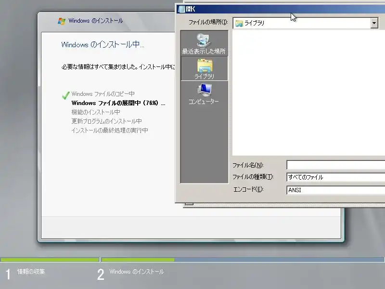Focus the file name (ファイル名) input field
This screenshot has width=385, height=289.
click(x=335, y=165)
